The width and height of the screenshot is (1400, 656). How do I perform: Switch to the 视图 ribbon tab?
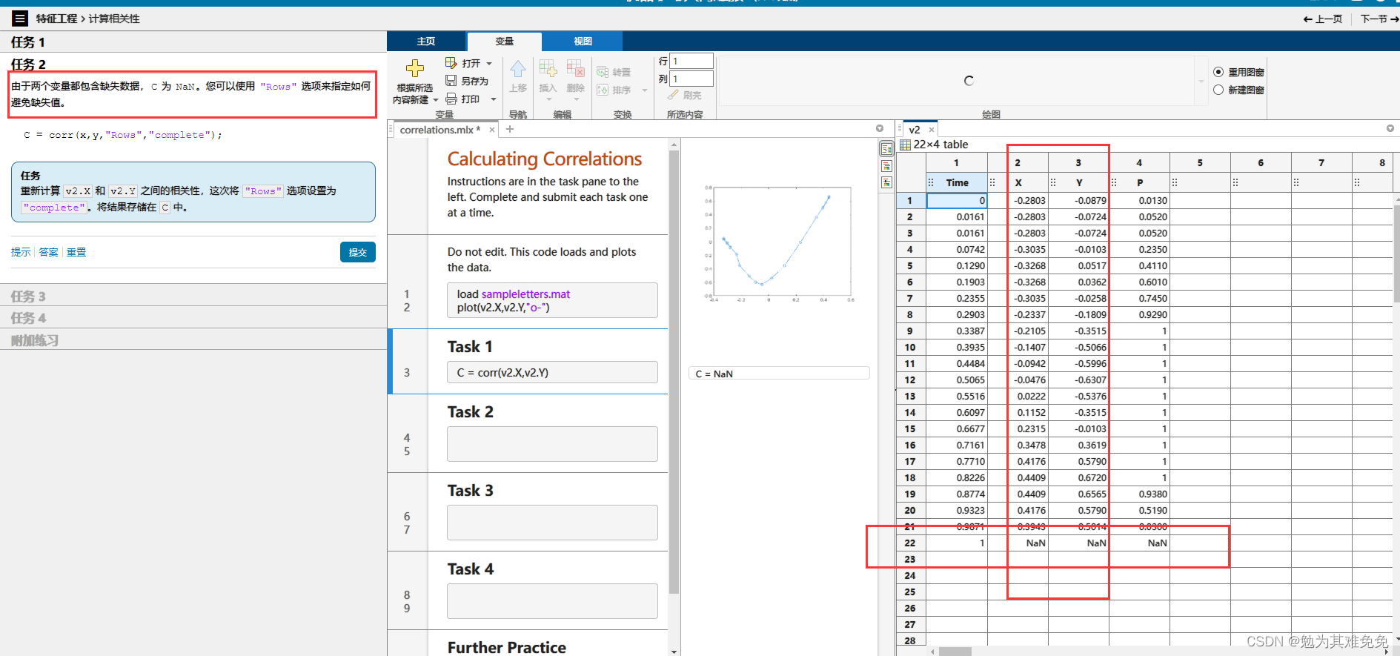[583, 42]
